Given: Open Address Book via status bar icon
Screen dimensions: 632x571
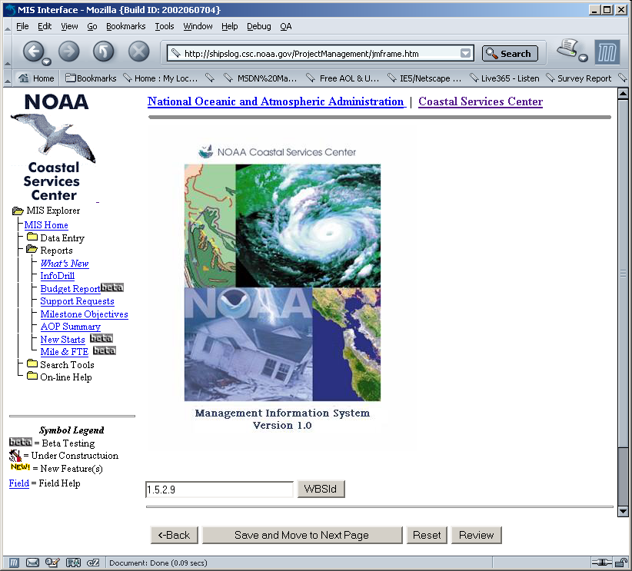Looking at the screenshot, I should coord(73,563).
